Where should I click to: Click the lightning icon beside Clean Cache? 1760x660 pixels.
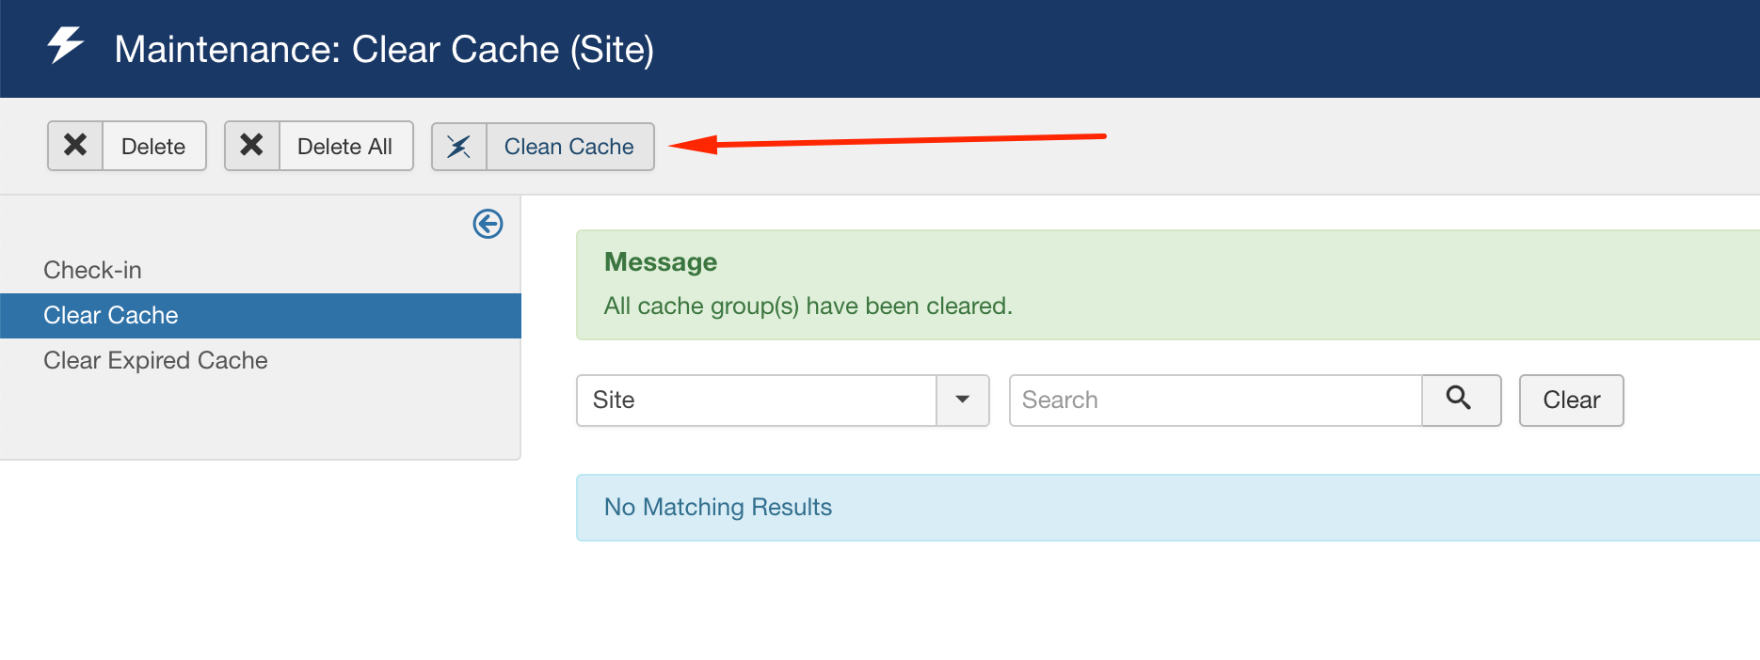pyautogui.click(x=460, y=147)
